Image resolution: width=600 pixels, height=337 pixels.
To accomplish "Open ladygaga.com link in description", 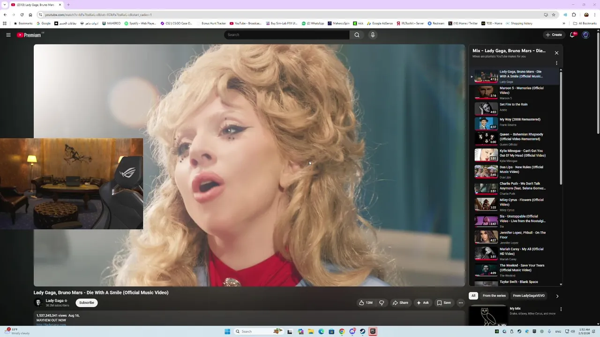I will point(51,324).
